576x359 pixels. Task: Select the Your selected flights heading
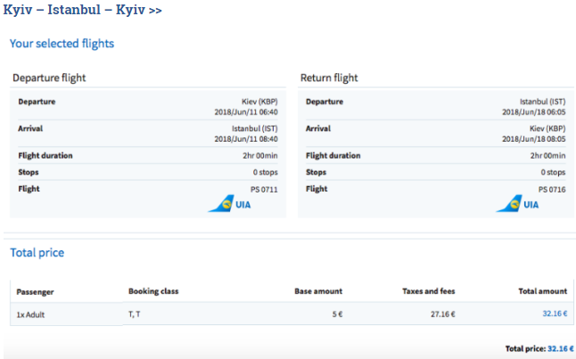(62, 43)
